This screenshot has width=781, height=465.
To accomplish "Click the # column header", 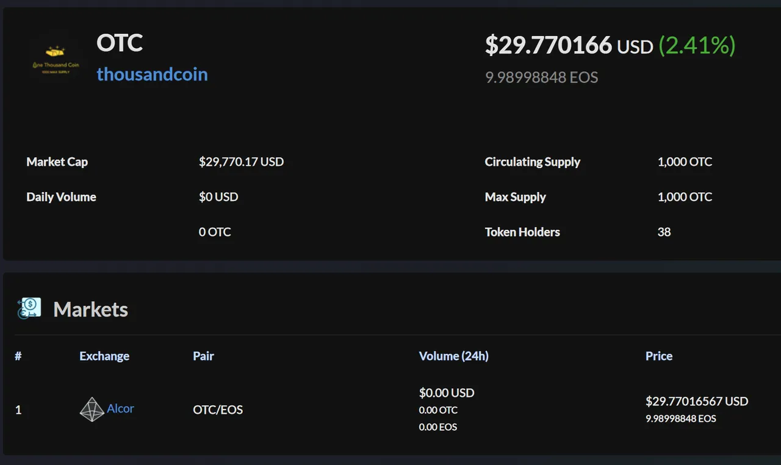I will pos(18,356).
